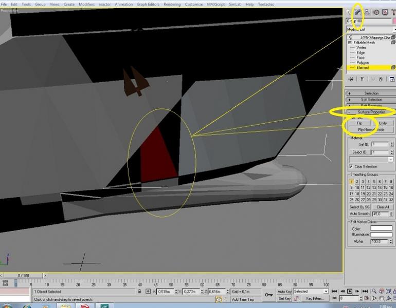Toggle Key Mode icon beside frame field
The image size is (396, 308).
(334, 298)
